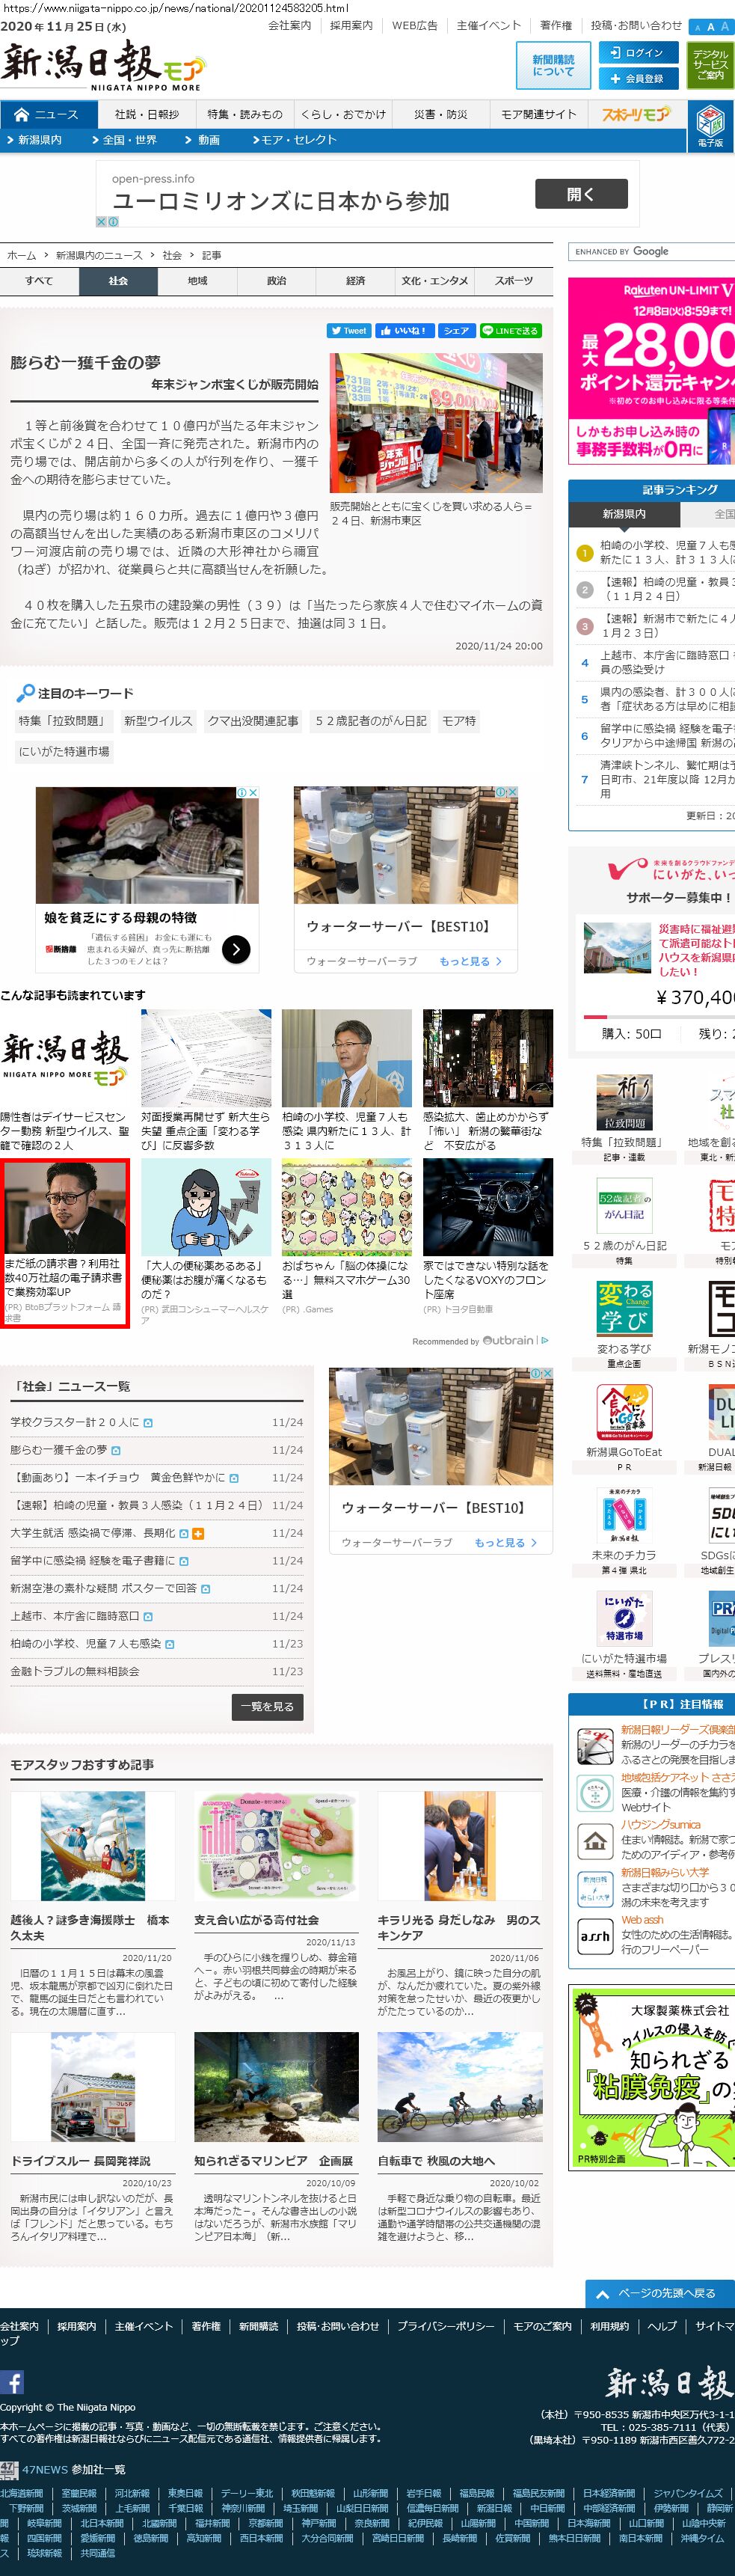Open the 電子版 icon in navigation bar
This screenshot has height=2576, width=735.
(710, 128)
